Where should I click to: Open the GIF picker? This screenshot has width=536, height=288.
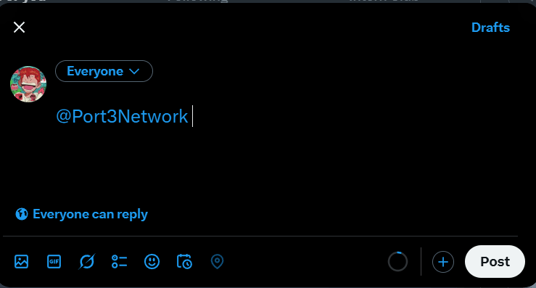(x=54, y=262)
